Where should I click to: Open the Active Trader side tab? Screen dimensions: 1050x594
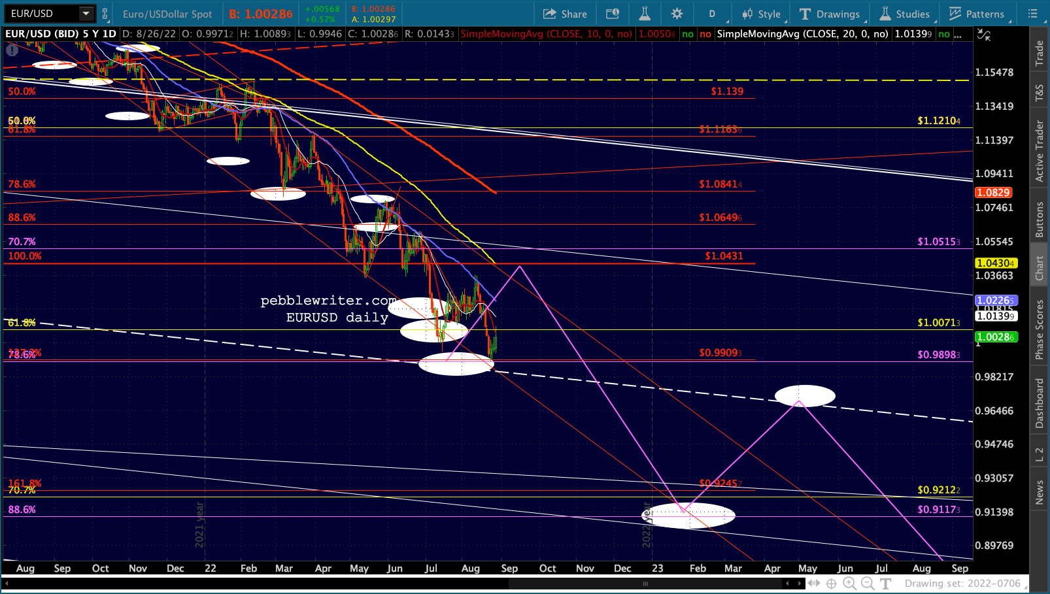coord(1039,151)
